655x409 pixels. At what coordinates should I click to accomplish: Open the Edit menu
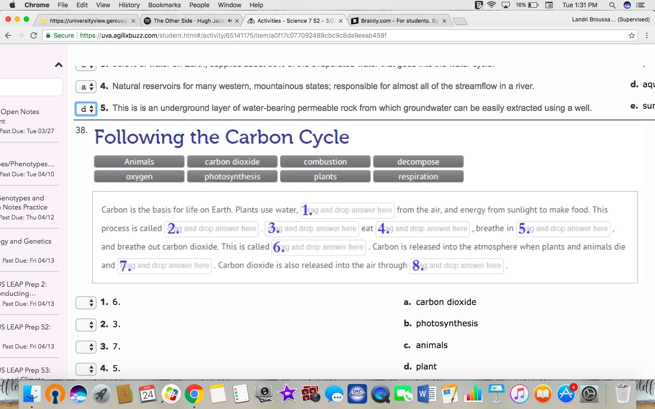(x=82, y=5)
